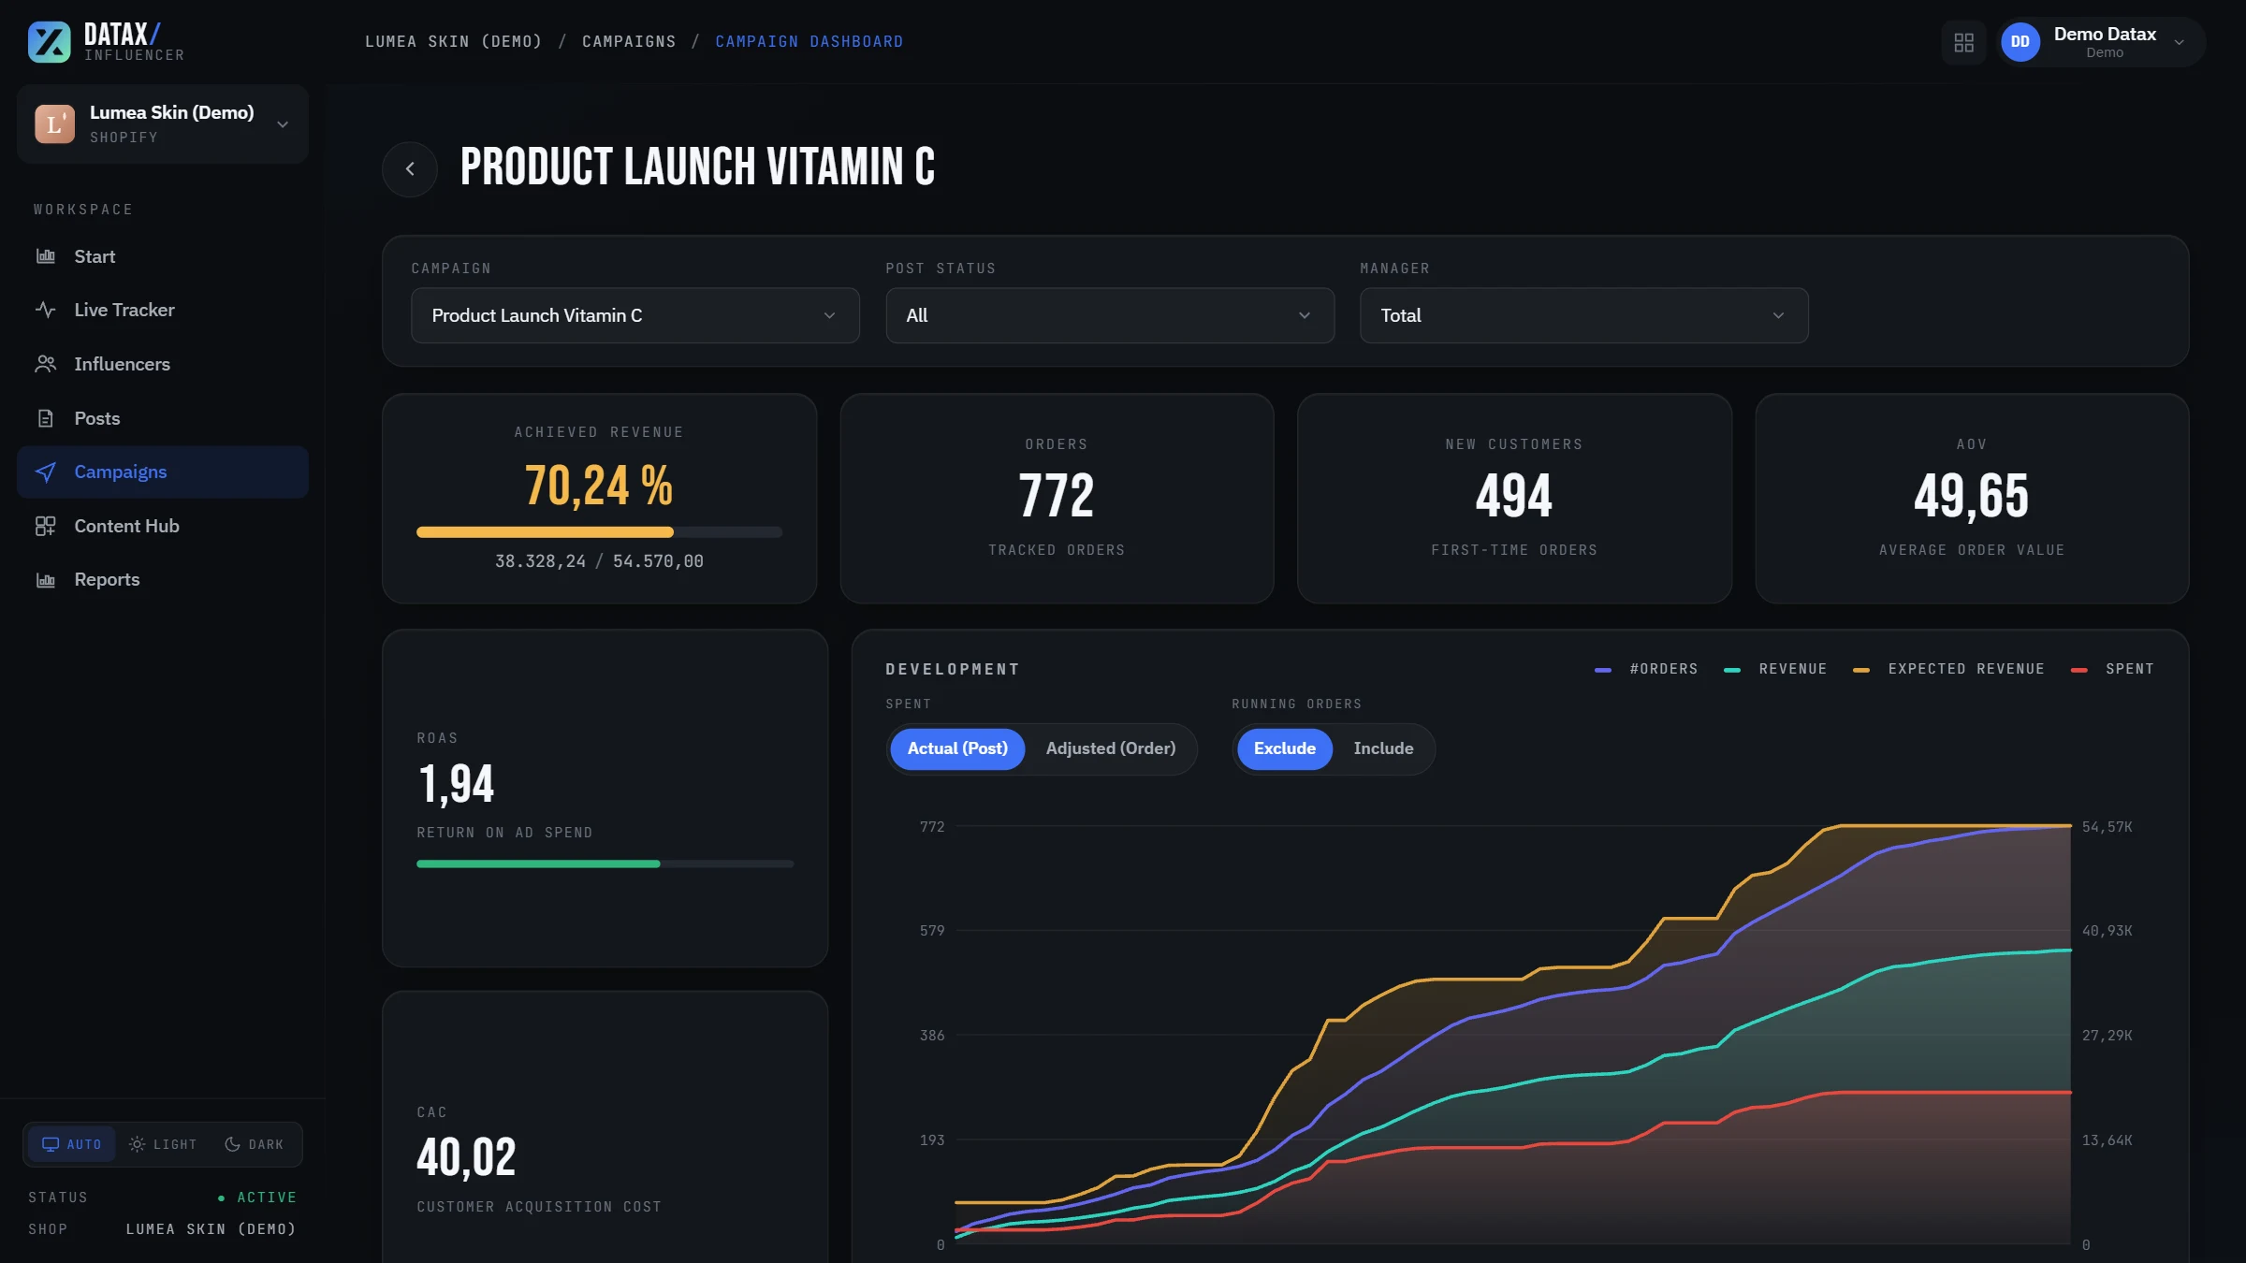Click the CAC value 40,02

[x=466, y=1158]
